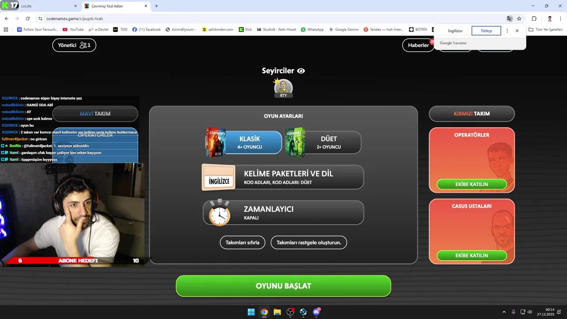The image size is (567, 319).
Task: Click the MAVİ TAKIM header
Action: [x=95, y=113]
